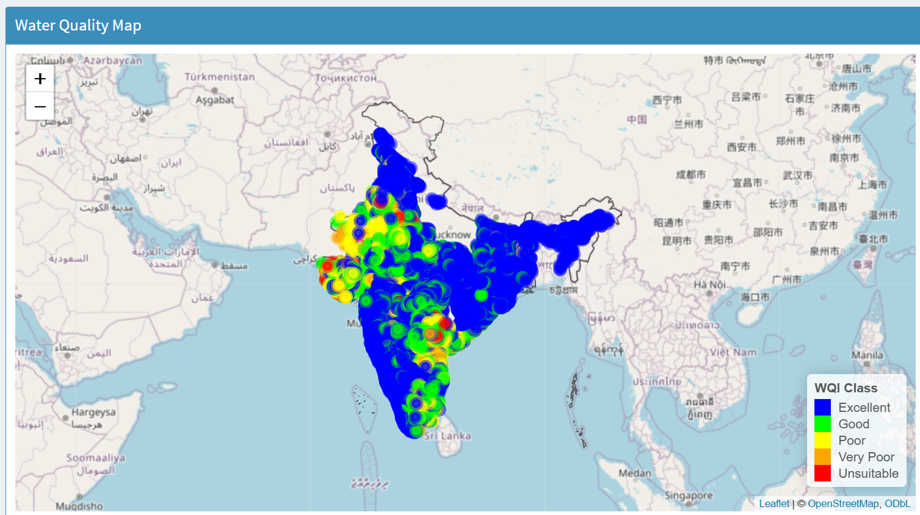
Task: Click the Türkmenistan label on the map
Action: click(x=220, y=77)
